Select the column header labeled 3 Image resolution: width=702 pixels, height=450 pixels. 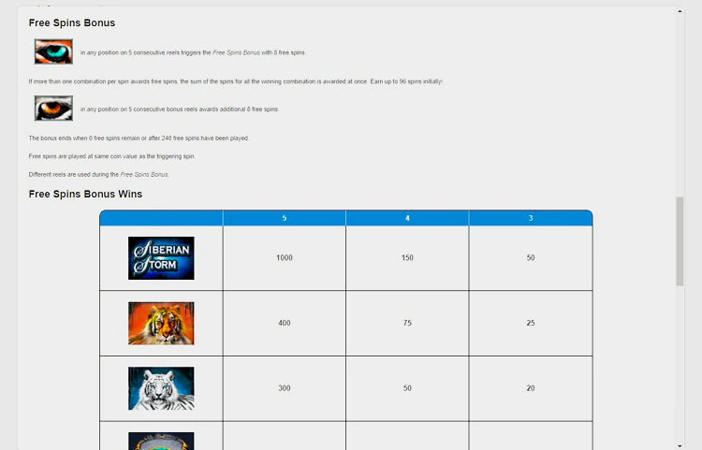531,218
